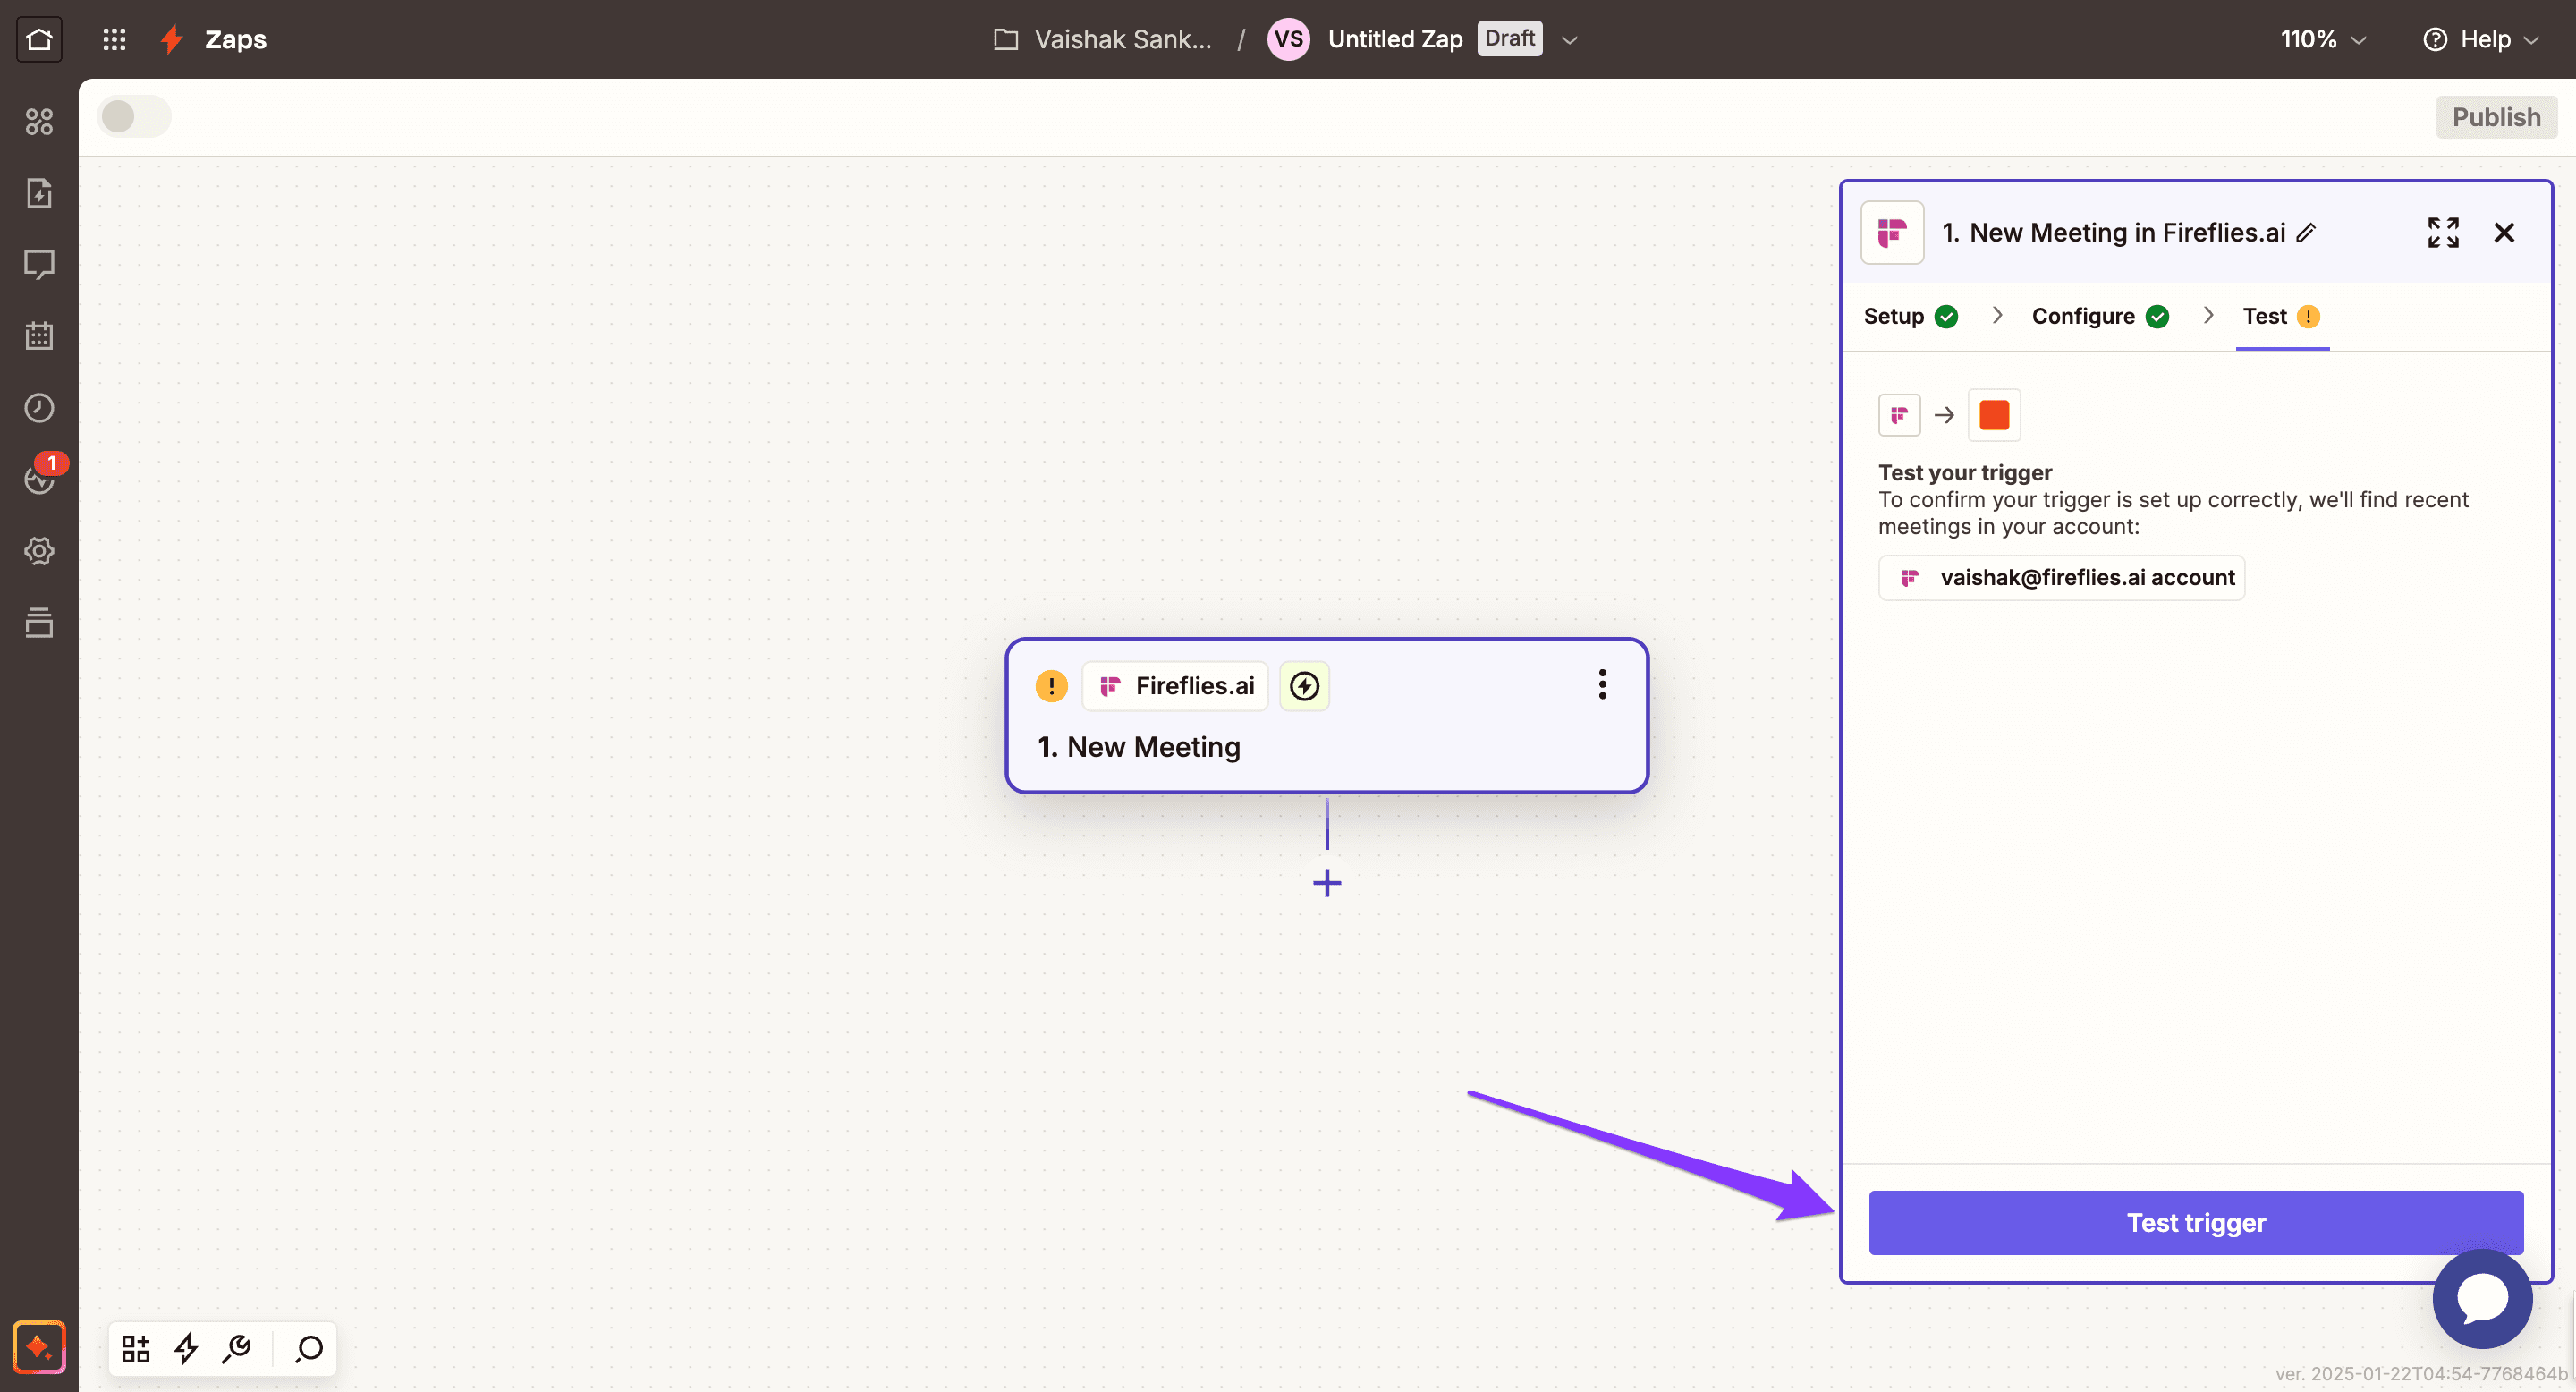This screenshot has width=2576, height=1392.
Task: Open the sidebar app connections icon
Action: [x=39, y=121]
